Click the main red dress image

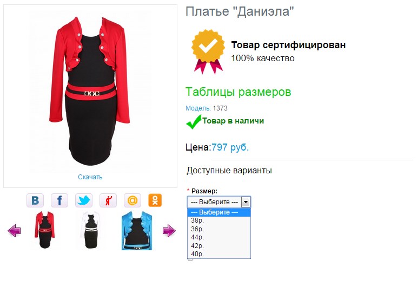click(x=90, y=91)
